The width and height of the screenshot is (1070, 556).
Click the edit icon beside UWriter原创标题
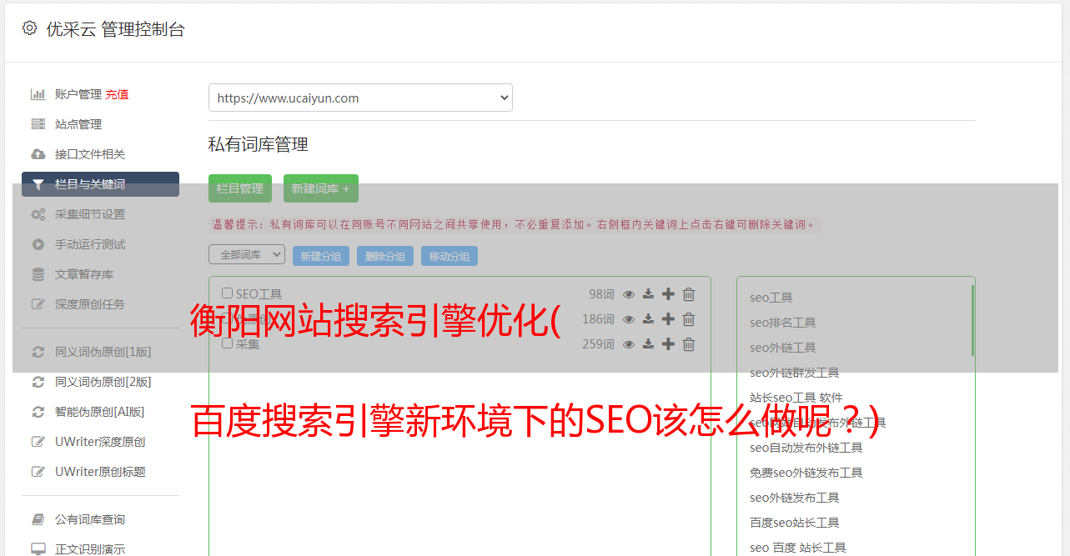(x=38, y=472)
